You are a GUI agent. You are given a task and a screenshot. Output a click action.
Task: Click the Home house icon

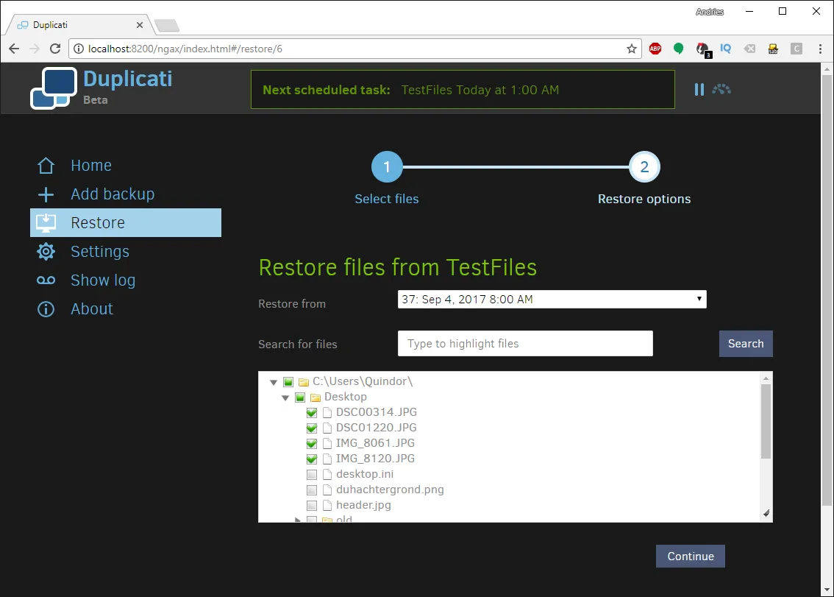(x=46, y=166)
